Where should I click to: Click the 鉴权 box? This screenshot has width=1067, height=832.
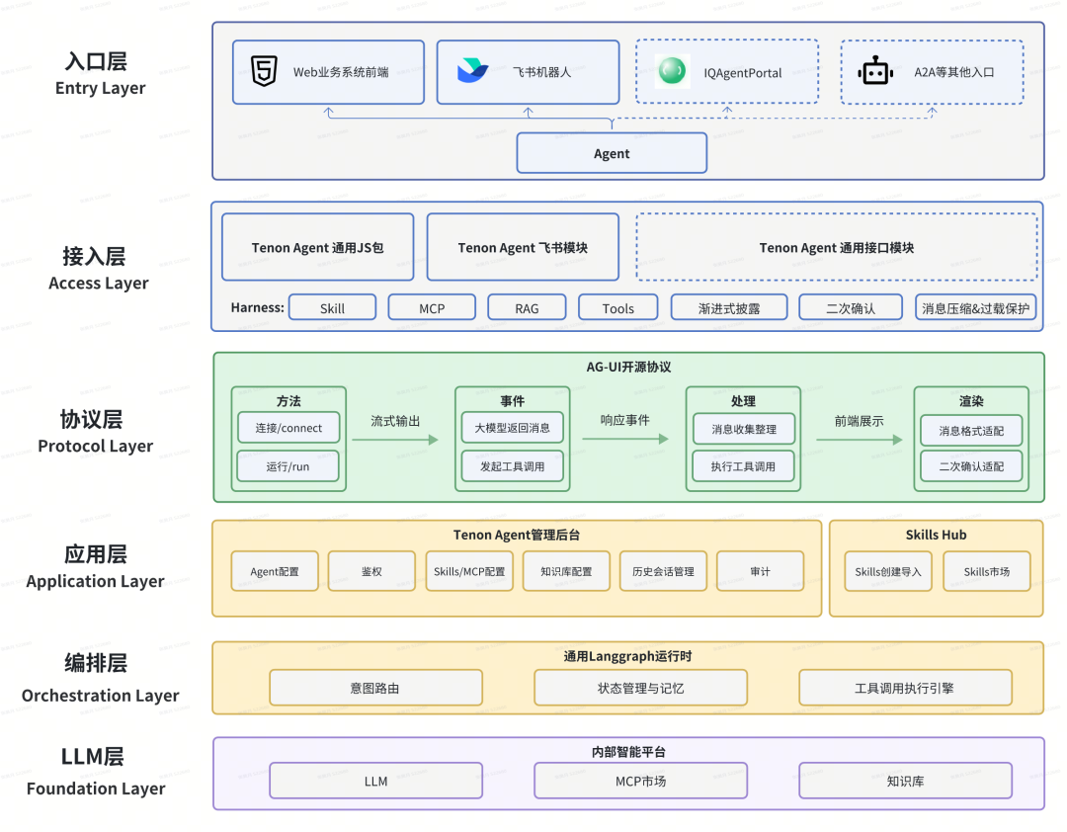(x=371, y=571)
